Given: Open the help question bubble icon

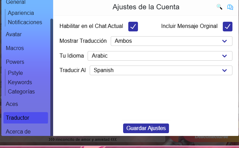Looking at the screenshot, I should coord(230,7).
